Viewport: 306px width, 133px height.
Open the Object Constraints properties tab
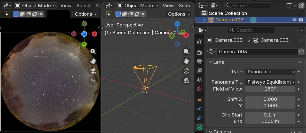pos(199,118)
